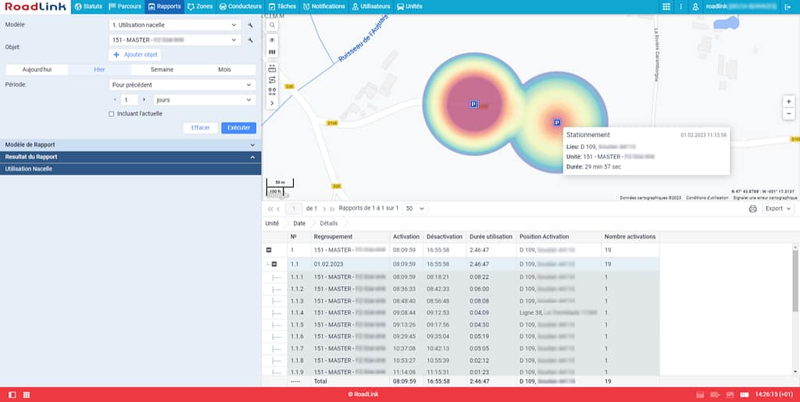Open the Zones tab in the navigation
Image resolution: width=800 pixels, height=402 pixels.
coord(200,6)
